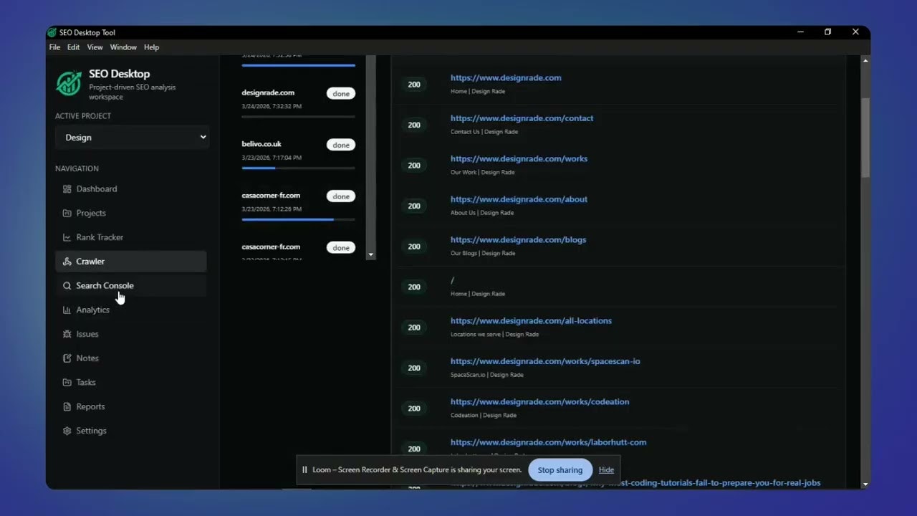Image resolution: width=917 pixels, height=516 pixels.
Task: Open the designrade.com/blogs link
Action: click(518, 239)
